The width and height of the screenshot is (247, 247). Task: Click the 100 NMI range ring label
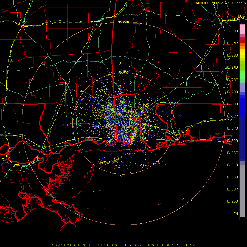point(123,22)
